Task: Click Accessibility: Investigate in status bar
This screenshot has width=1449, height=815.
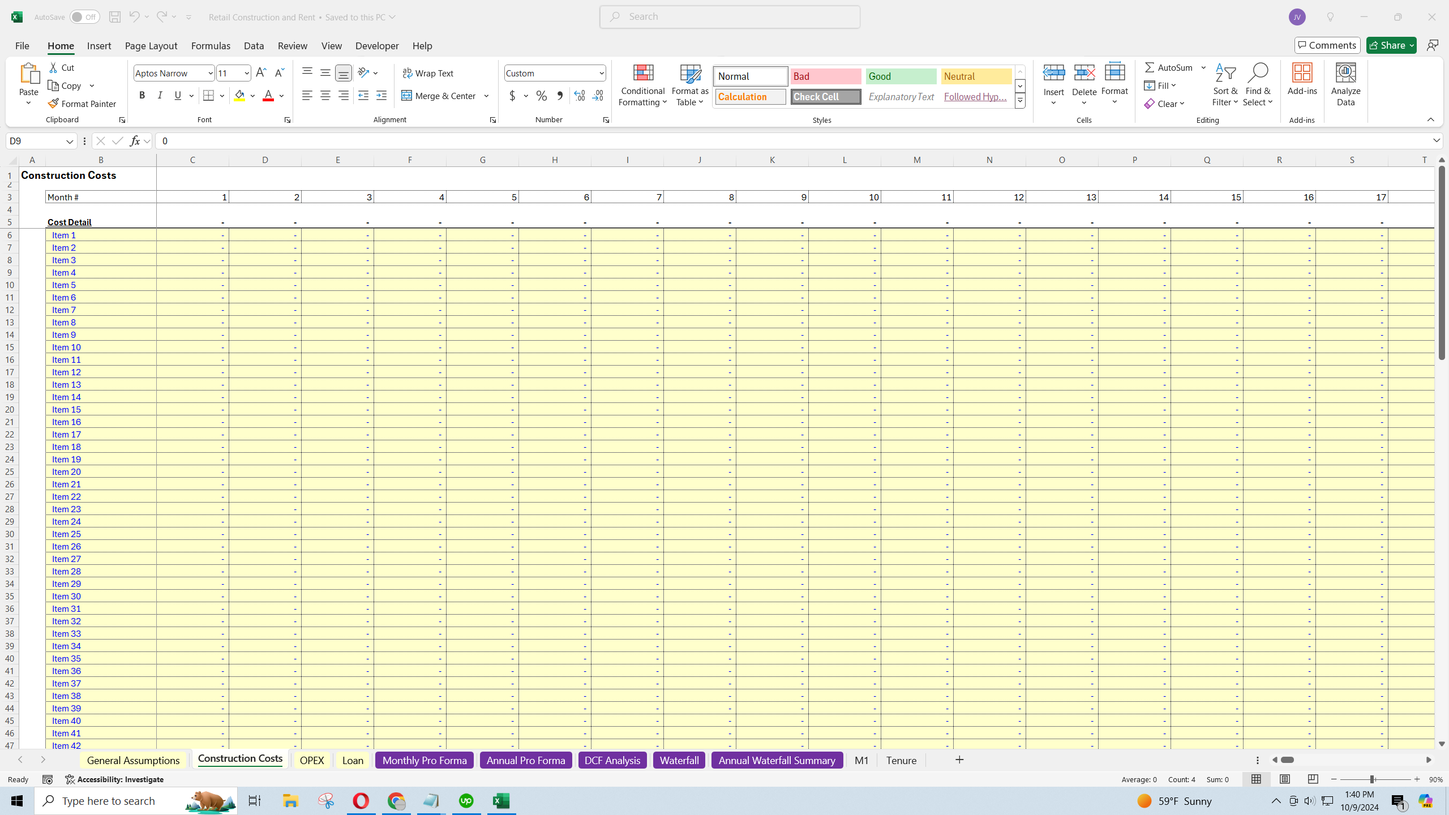Action: 114,779
